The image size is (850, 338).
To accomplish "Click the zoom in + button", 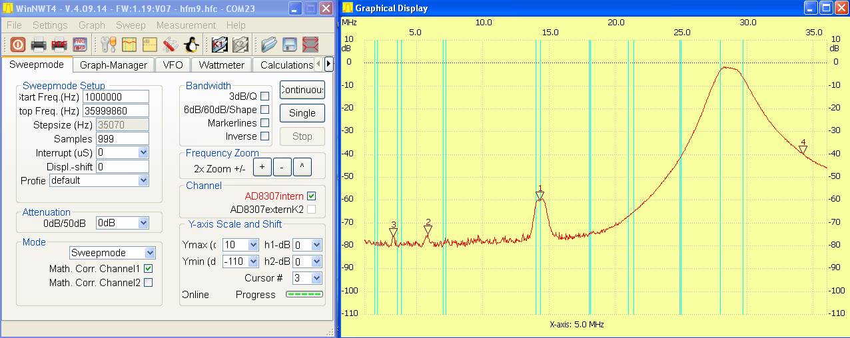I will 262,168.
